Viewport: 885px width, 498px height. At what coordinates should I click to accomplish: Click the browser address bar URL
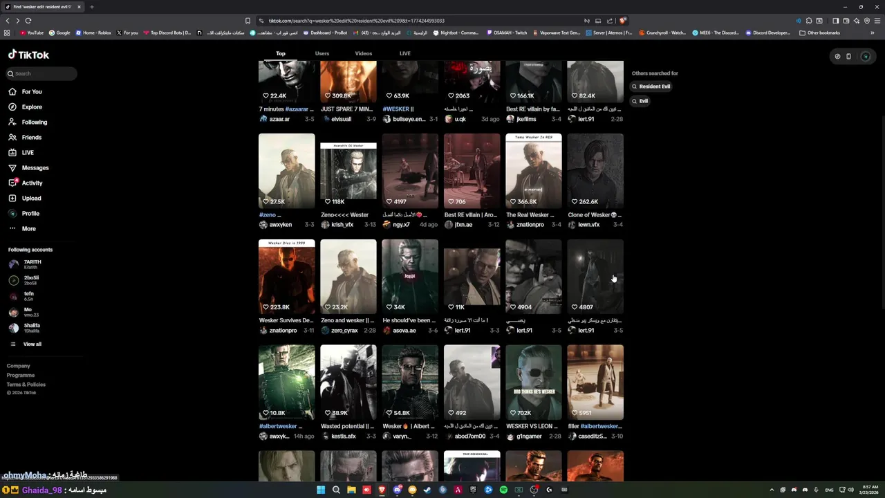pyautogui.click(x=357, y=21)
